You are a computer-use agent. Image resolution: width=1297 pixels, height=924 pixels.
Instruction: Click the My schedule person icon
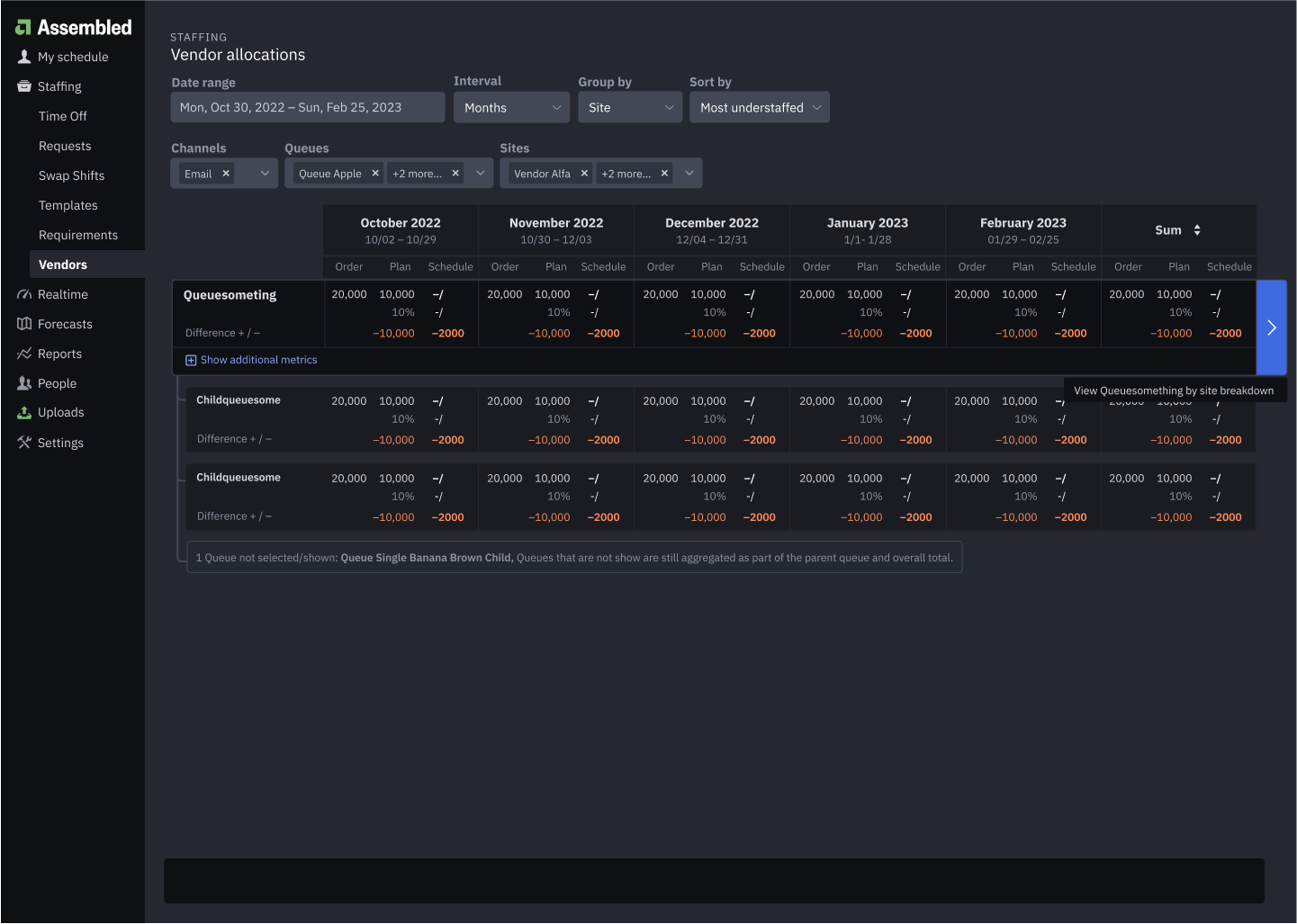tap(24, 57)
